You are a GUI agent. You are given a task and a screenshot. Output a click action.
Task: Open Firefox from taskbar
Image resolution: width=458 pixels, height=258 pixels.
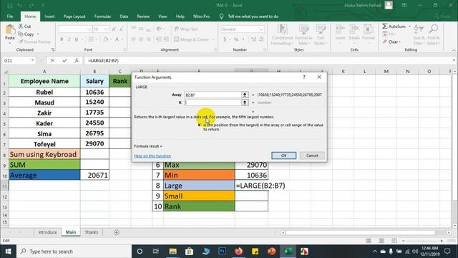tap(238, 252)
